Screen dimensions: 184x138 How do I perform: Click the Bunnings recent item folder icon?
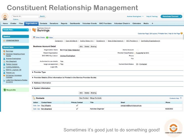click(x=4, y=51)
